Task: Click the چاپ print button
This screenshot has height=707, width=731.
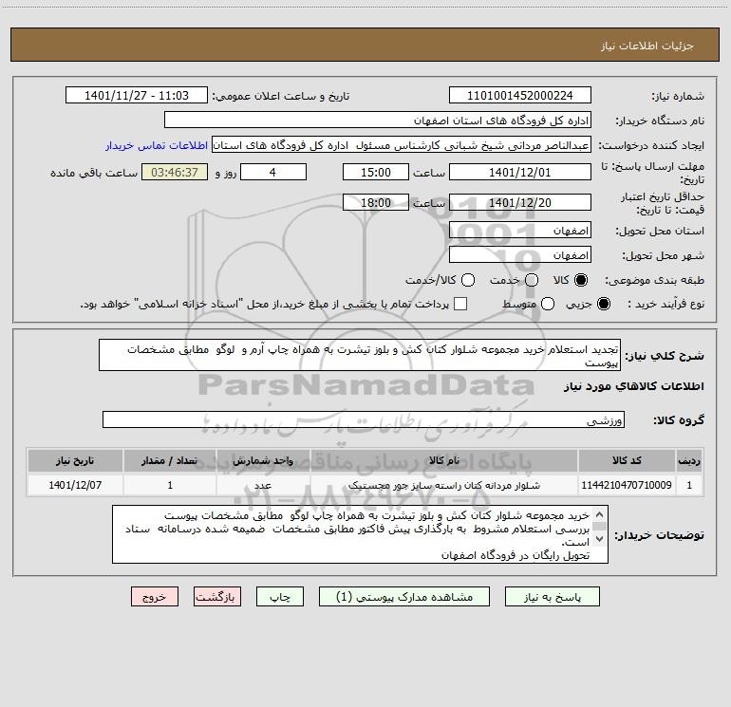Action: click(x=280, y=597)
